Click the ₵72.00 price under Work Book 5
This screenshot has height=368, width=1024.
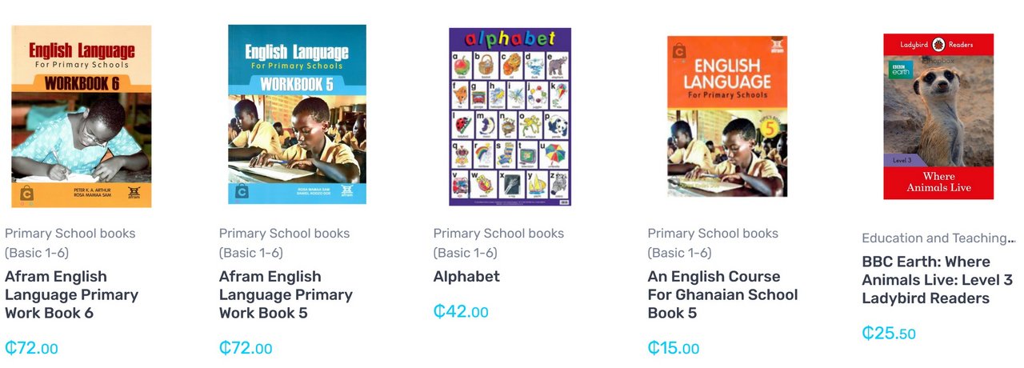pyautogui.click(x=246, y=348)
